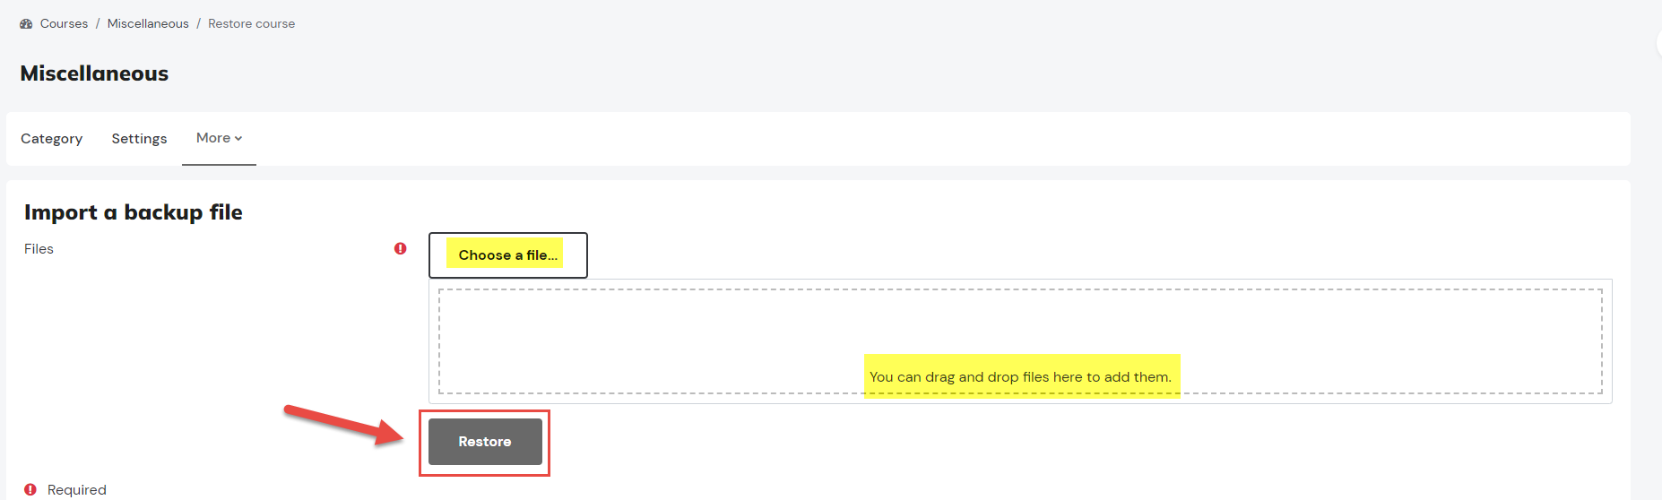The image size is (1662, 500).
Task: Switch to the Settings tab
Action: pos(139,139)
